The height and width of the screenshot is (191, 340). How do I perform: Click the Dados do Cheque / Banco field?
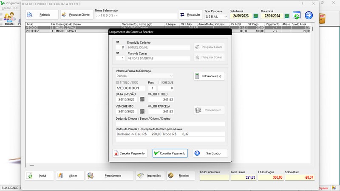170,124
